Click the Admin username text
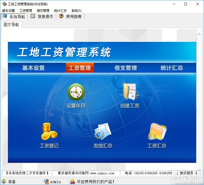 [x=56, y=182]
